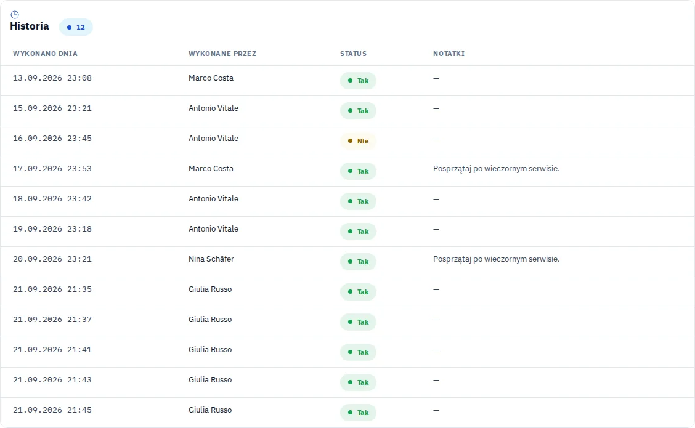This screenshot has width=695, height=428.
Task: Click the WYKONANO DNIA column header
Action: (45, 54)
